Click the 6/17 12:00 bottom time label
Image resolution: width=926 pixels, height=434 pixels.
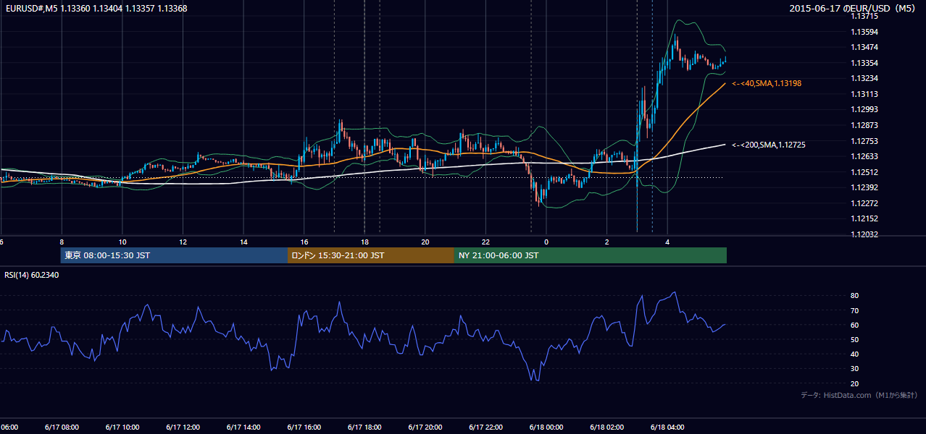click(183, 427)
